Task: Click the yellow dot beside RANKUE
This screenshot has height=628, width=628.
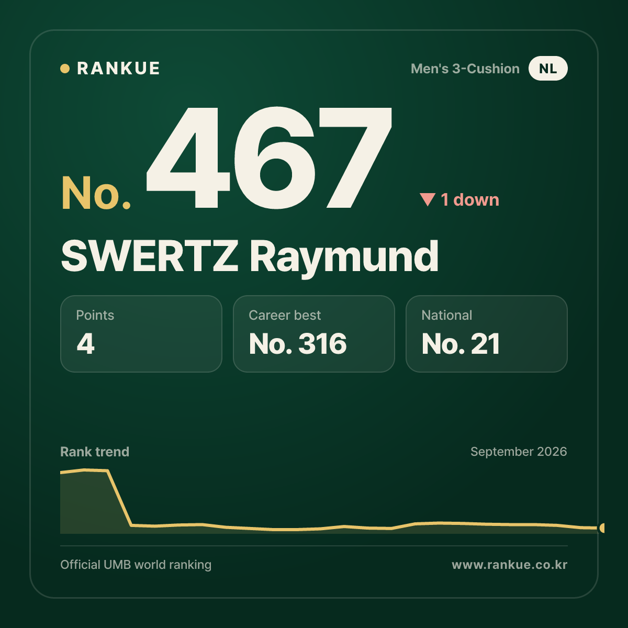Action: click(65, 69)
